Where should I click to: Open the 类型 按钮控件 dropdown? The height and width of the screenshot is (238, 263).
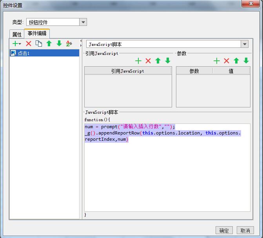tap(83, 22)
